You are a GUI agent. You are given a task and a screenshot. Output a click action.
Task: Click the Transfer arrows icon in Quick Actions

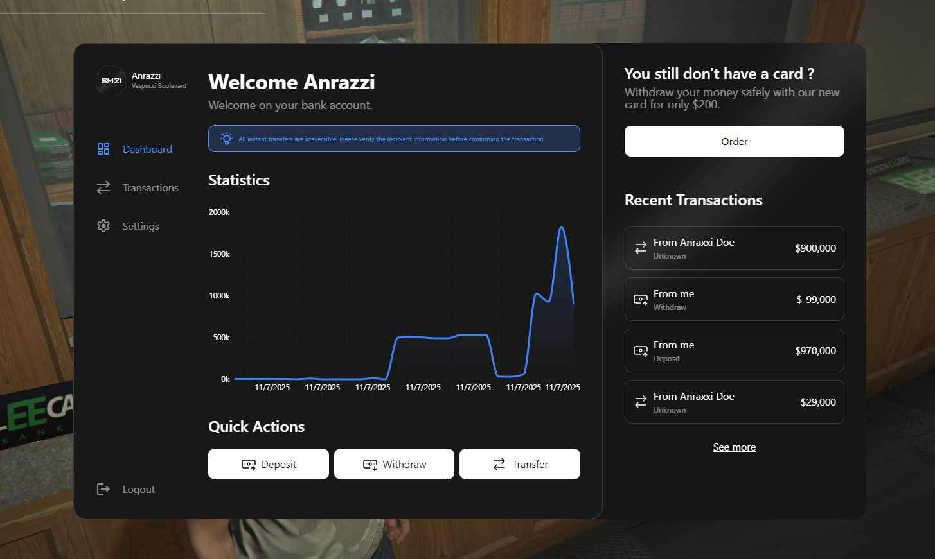500,463
